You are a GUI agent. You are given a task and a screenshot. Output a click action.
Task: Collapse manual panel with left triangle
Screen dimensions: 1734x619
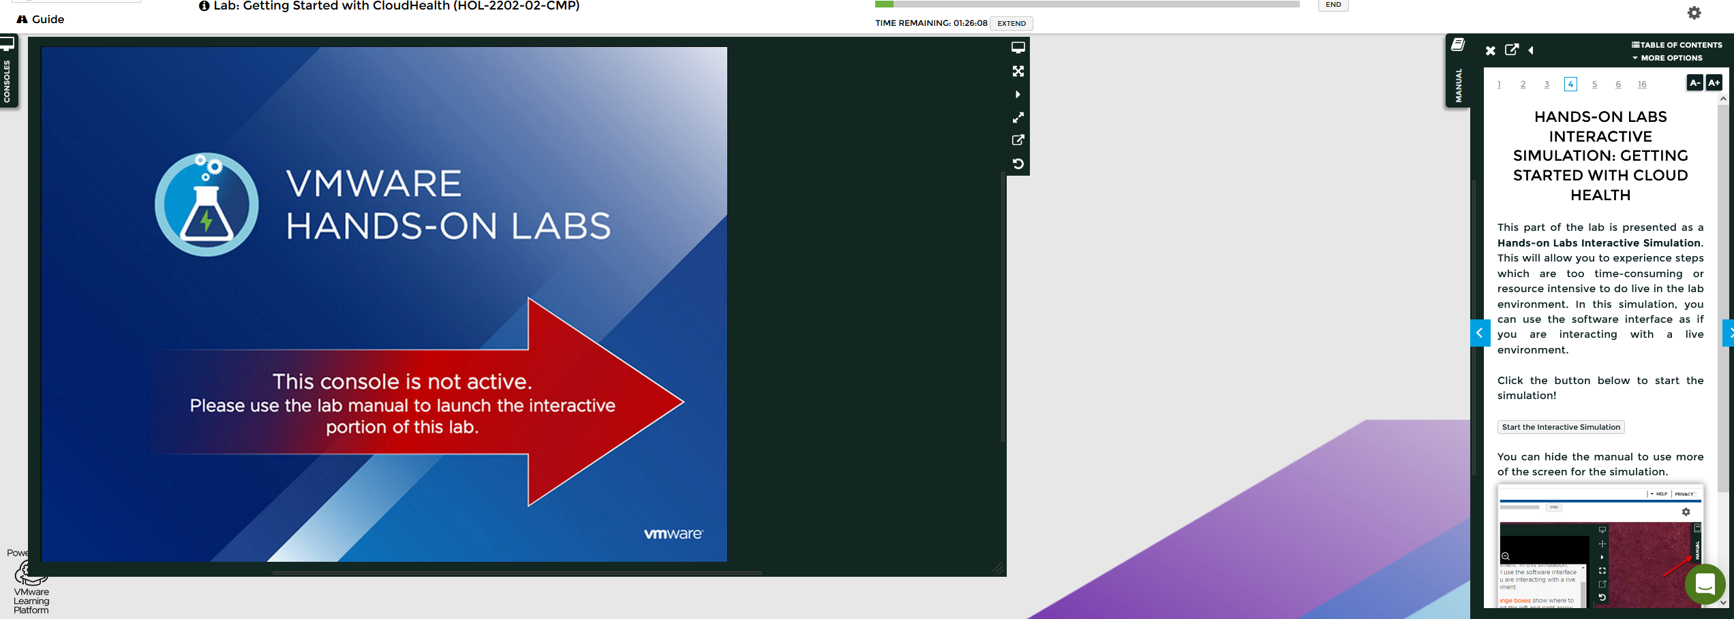(x=1531, y=50)
